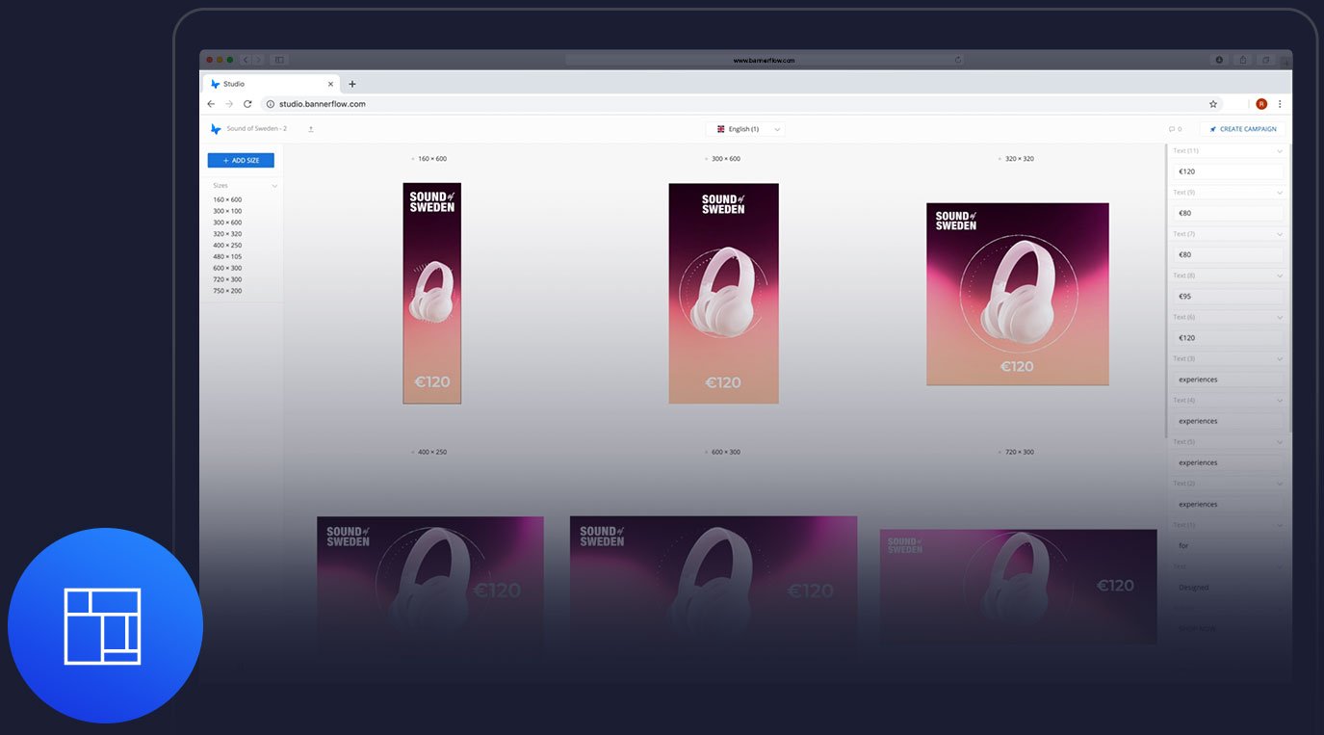Select the 160 × 600 skyscraper banner preview
This screenshot has width=1324, height=735.
pos(432,294)
